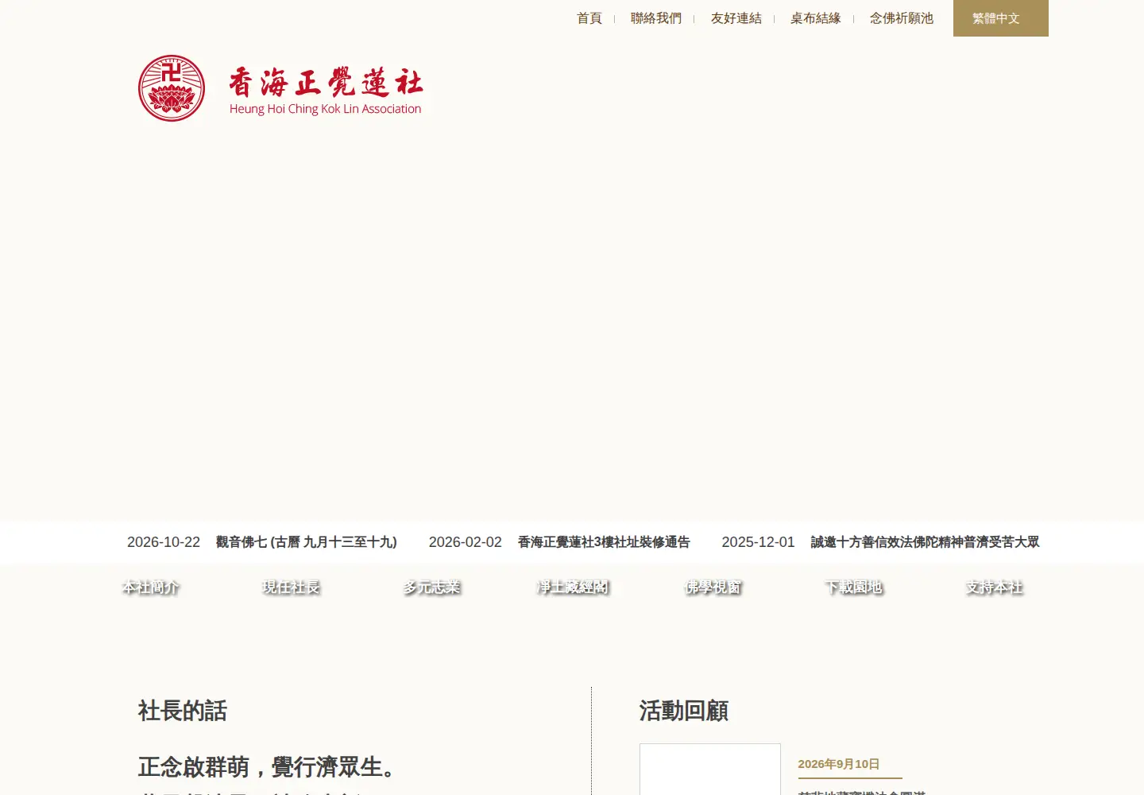Go to 桌布結緣 wallpaper page
Screen dimensions: 1144x795
(x=816, y=18)
